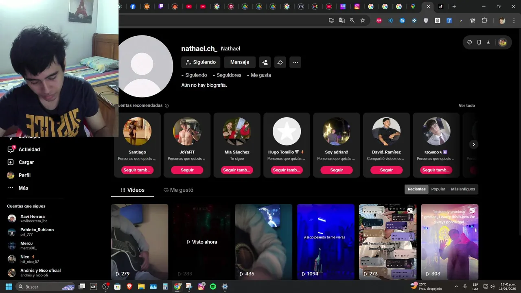Follow back RICARDO account

436,170
